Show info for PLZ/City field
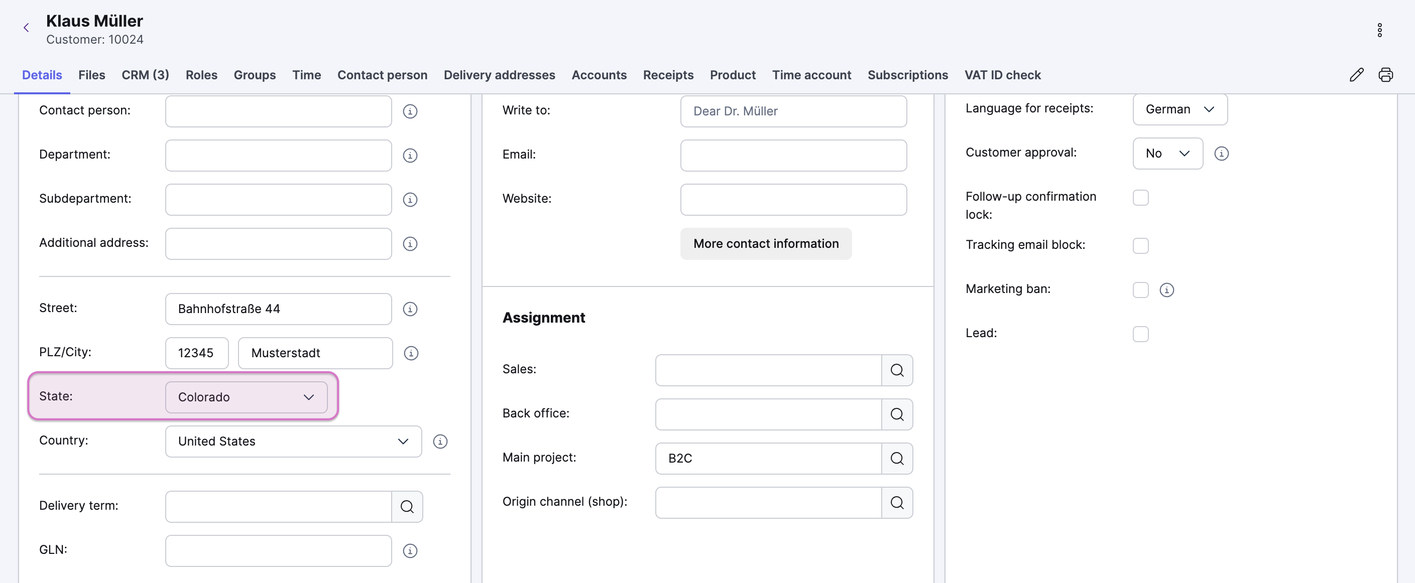The image size is (1415, 583). pyautogui.click(x=411, y=353)
